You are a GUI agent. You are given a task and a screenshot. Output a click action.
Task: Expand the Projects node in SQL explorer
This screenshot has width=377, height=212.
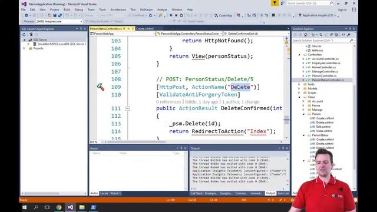tap(24, 48)
